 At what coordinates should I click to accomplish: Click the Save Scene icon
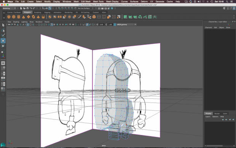point(27,8)
